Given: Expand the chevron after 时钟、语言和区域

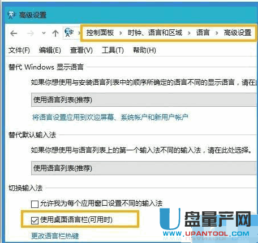Looking at the screenshot, I should (189, 33).
